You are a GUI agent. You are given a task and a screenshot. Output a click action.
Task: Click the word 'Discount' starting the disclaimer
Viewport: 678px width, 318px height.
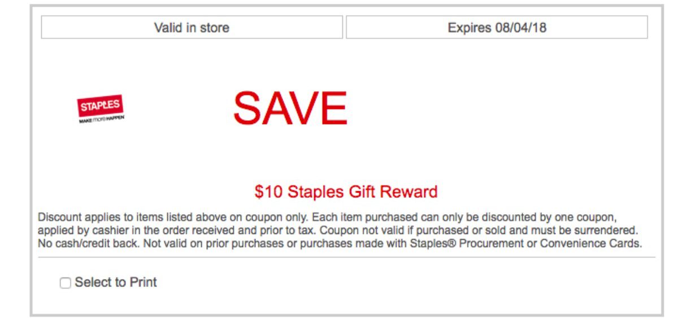60,217
